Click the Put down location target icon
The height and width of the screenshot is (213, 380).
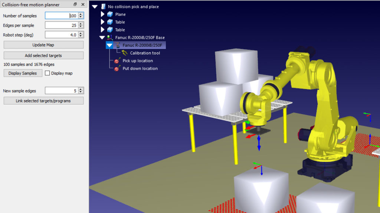click(x=117, y=68)
